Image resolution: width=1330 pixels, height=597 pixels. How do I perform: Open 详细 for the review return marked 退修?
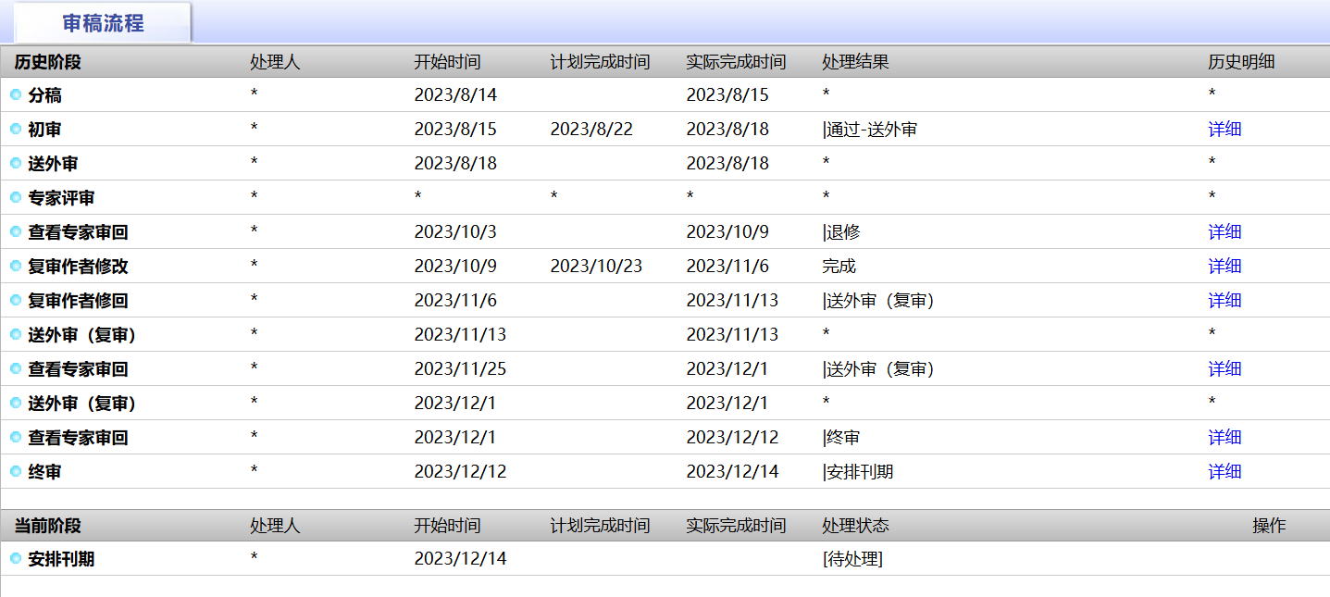[x=1224, y=232]
